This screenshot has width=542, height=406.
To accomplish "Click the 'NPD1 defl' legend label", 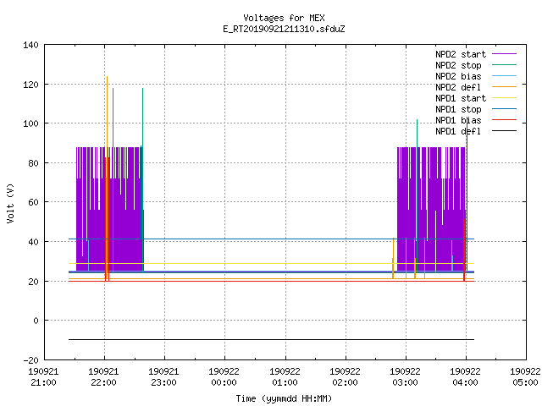I will pos(458,132).
